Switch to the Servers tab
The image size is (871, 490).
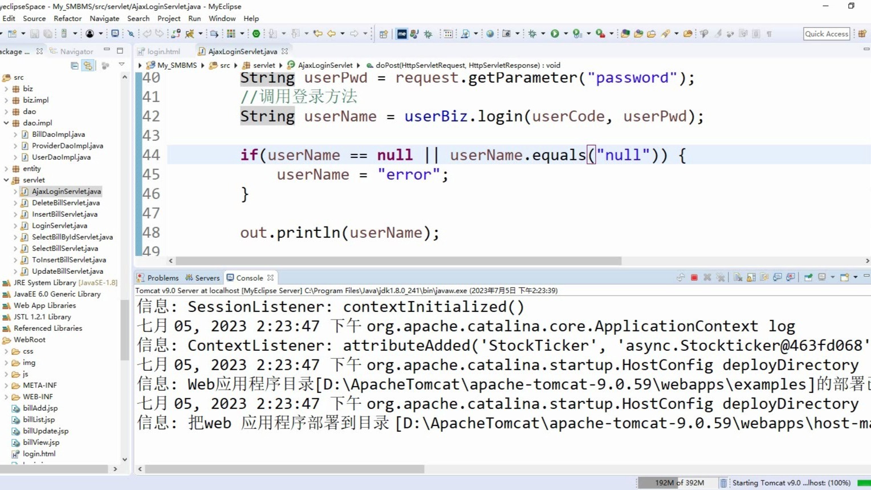(202, 278)
